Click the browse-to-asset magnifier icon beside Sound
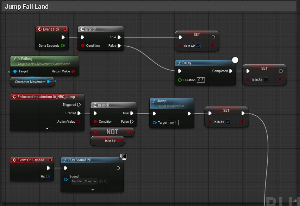 click(106, 181)
